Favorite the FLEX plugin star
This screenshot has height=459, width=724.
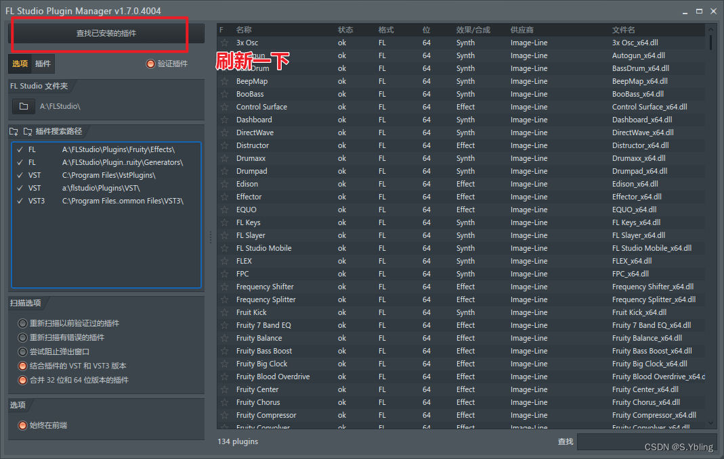click(224, 262)
